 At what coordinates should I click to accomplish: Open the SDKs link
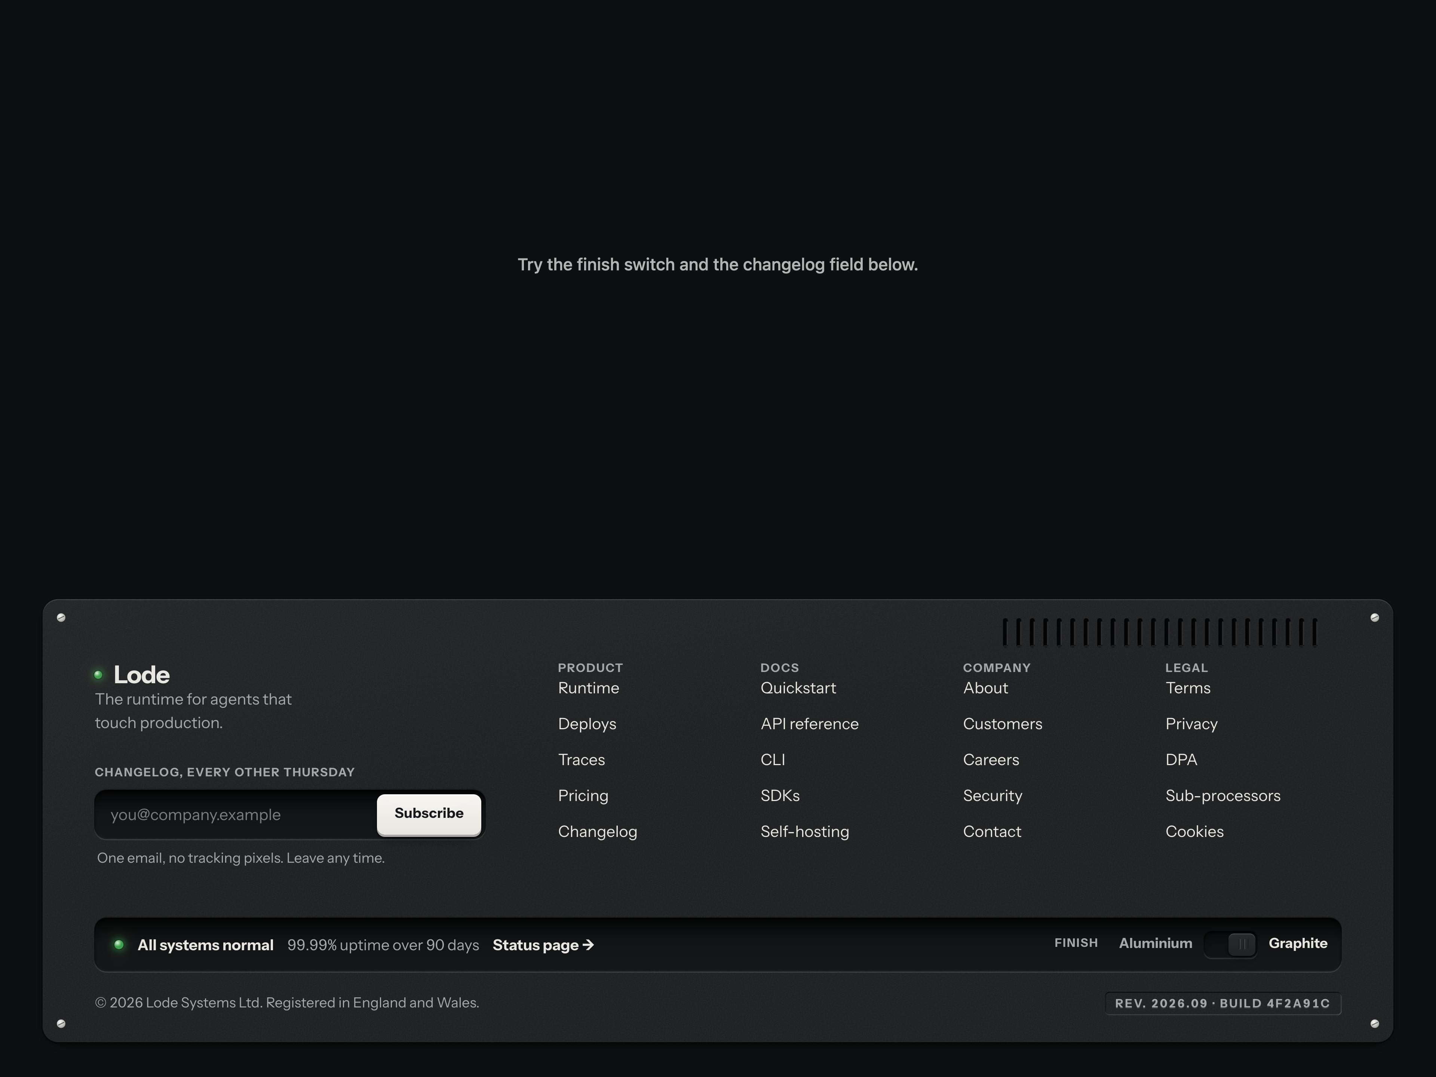(780, 796)
